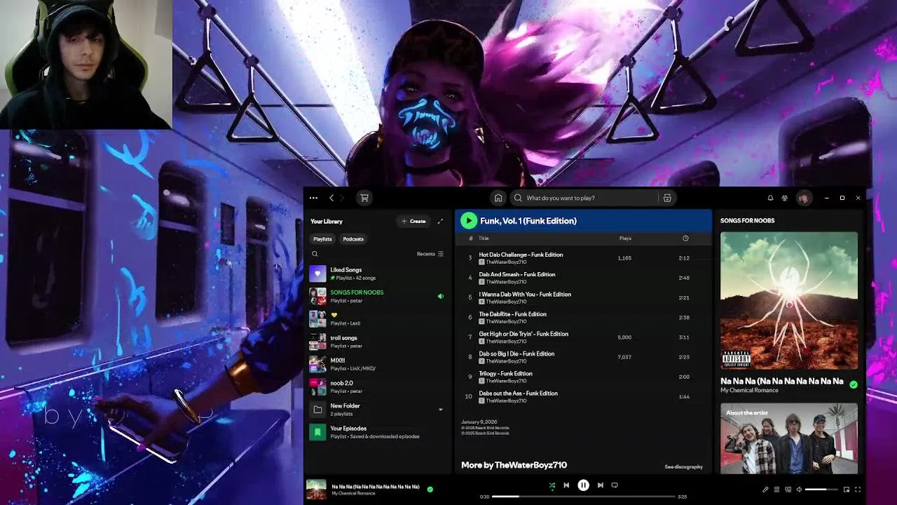Viewport: 897px width, 505px height.
Task: Open the miniplayer
Action: coord(847,490)
